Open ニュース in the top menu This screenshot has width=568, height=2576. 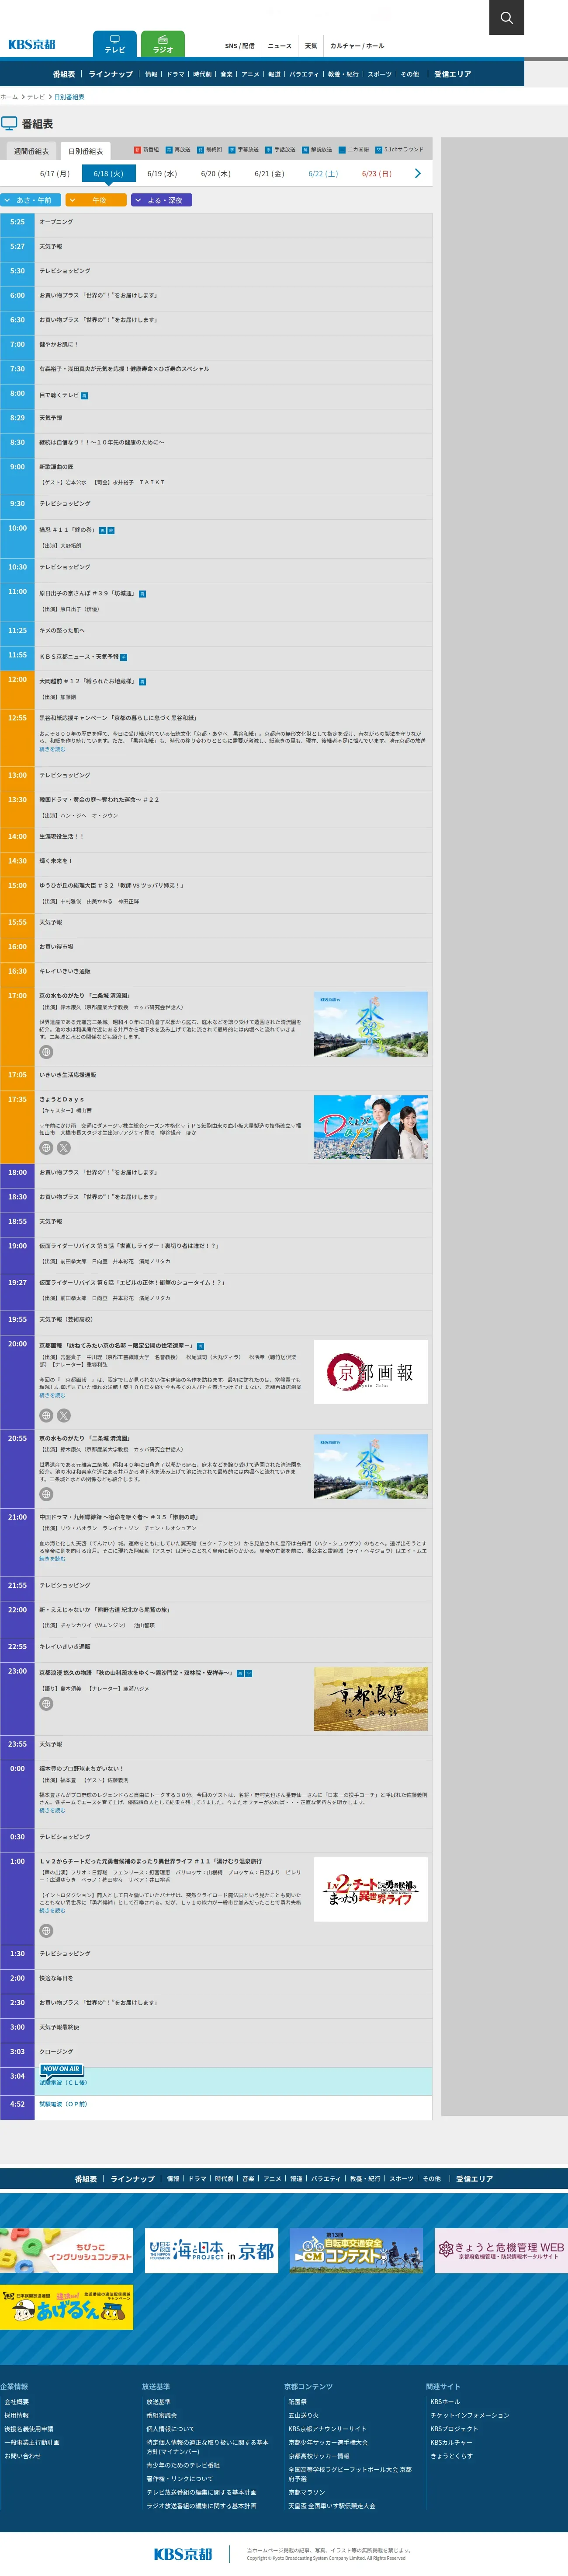click(280, 46)
